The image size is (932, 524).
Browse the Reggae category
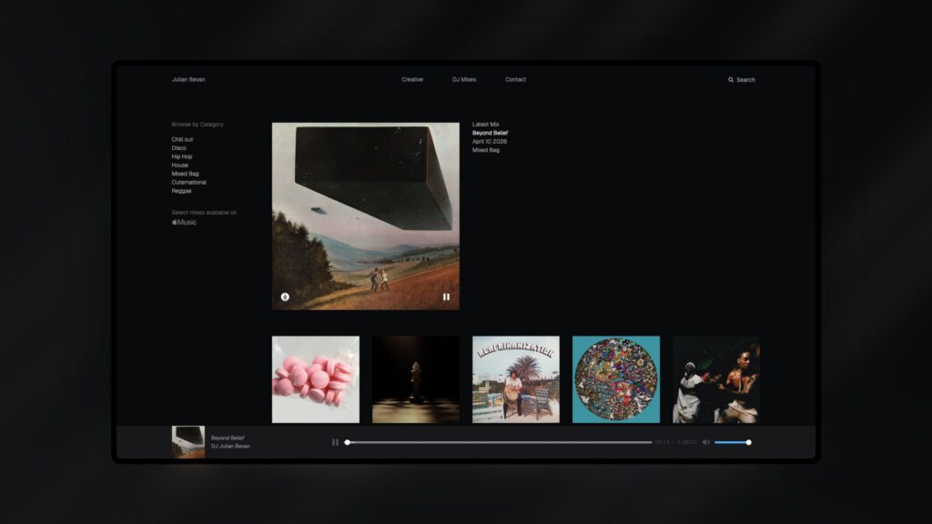click(x=181, y=191)
